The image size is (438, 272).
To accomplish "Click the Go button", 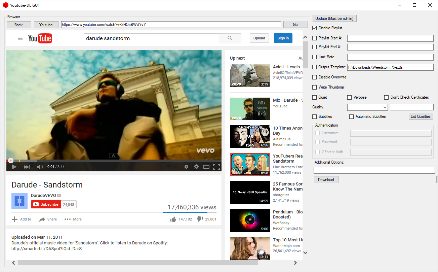I will point(295,24).
